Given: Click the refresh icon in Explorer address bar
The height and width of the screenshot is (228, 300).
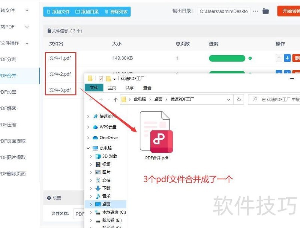Looking at the screenshot, I should pos(239,99).
